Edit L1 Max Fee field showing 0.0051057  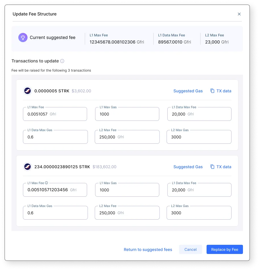[55, 114]
